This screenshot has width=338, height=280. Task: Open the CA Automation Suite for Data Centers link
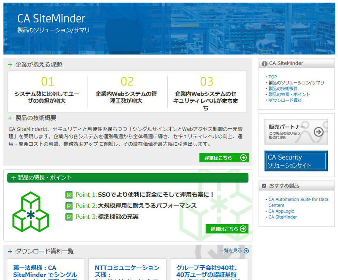click(x=298, y=202)
